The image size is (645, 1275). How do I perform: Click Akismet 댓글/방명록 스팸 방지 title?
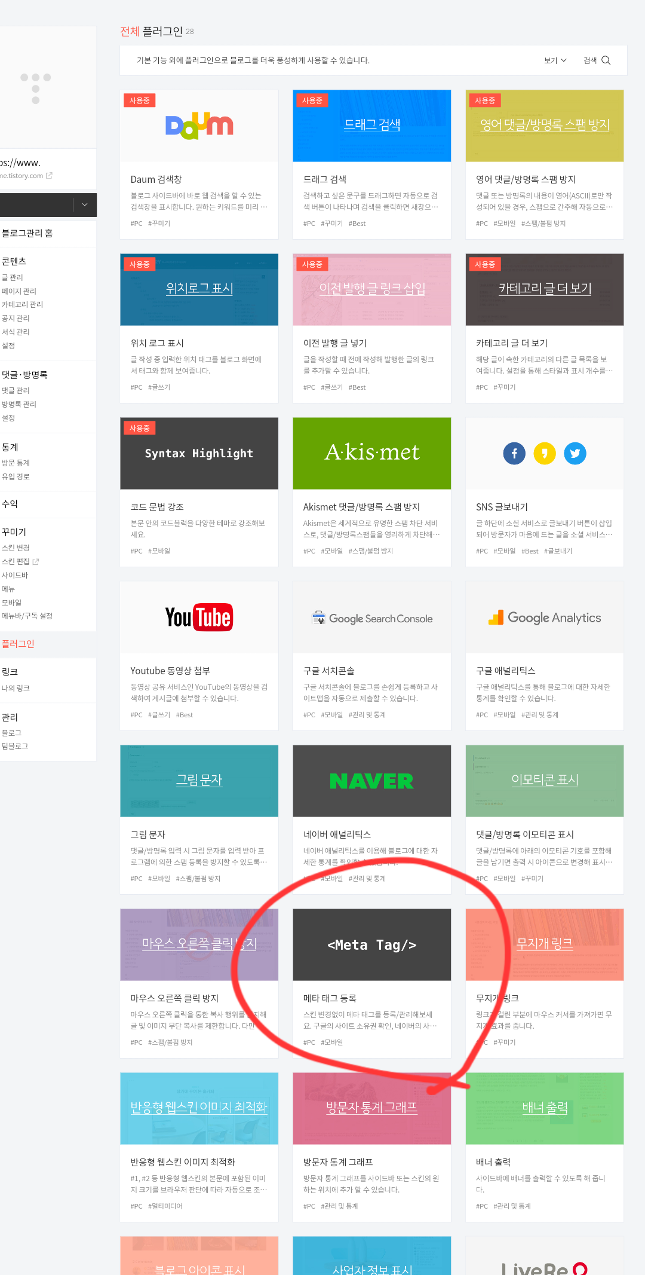361,507
